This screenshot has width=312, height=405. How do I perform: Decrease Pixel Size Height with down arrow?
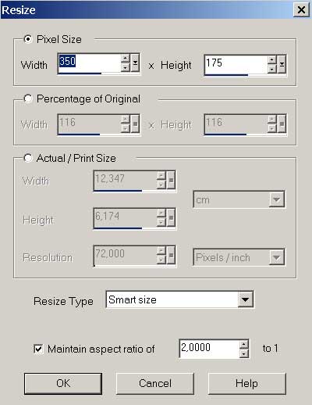(272, 69)
